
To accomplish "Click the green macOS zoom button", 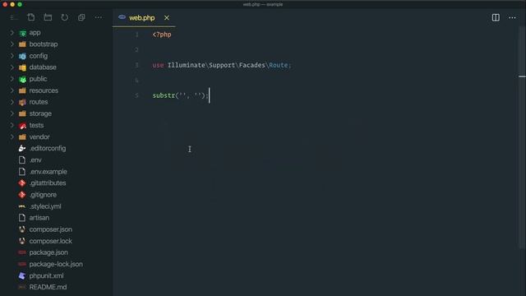I will tap(20, 4).
